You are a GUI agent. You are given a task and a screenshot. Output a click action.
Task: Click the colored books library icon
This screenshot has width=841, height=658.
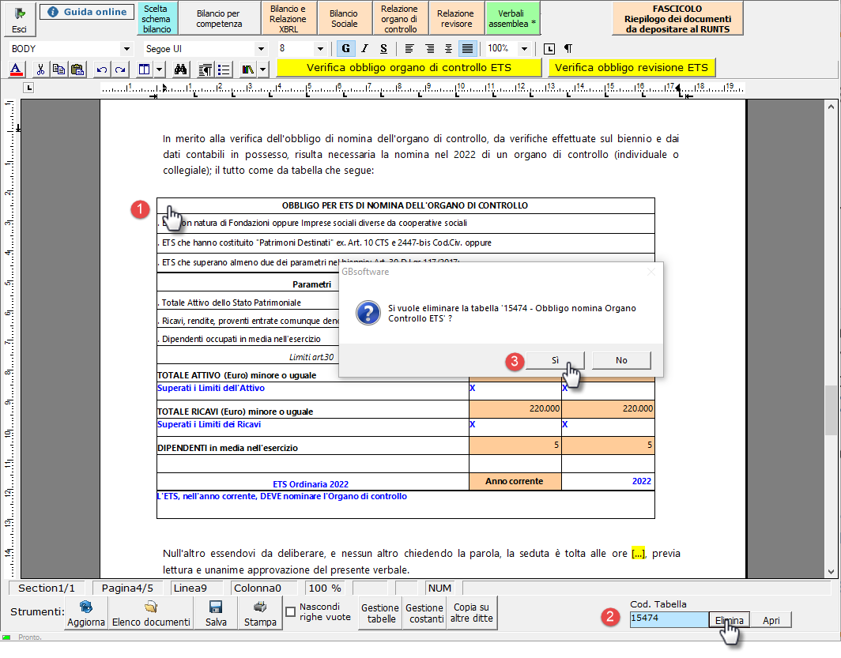248,70
